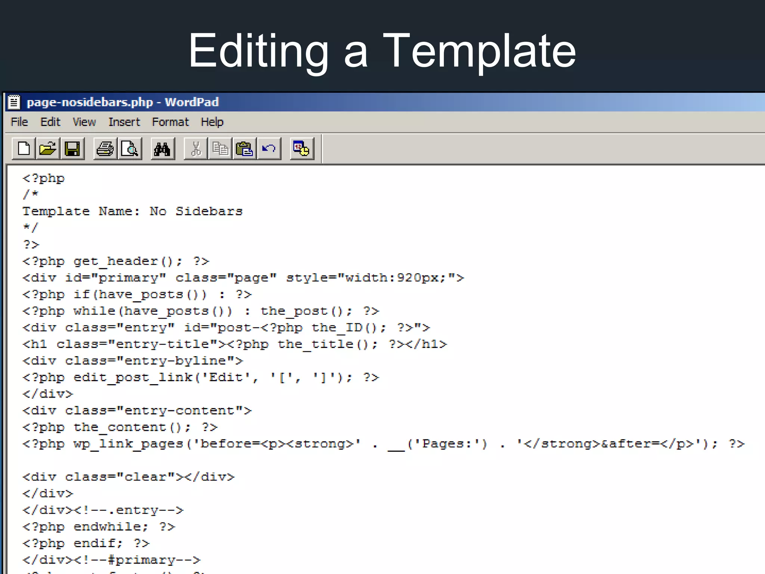The width and height of the screenshot is (765, 574).
Task: Click the 'edit_post_link' line
Action: tap(201, 377)
